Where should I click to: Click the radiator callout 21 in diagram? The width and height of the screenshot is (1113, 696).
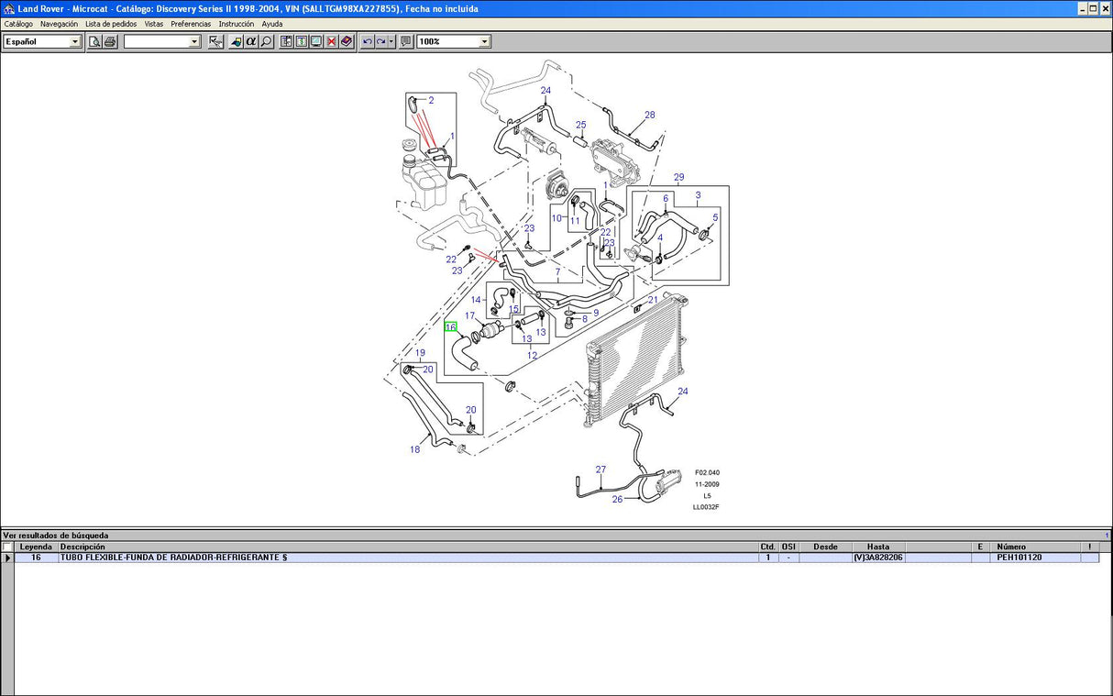point(653,300)
